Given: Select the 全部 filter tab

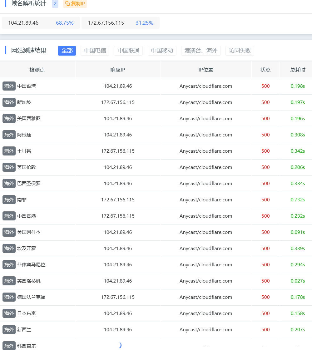Looking at the screenshot, I should coord(67,51).
